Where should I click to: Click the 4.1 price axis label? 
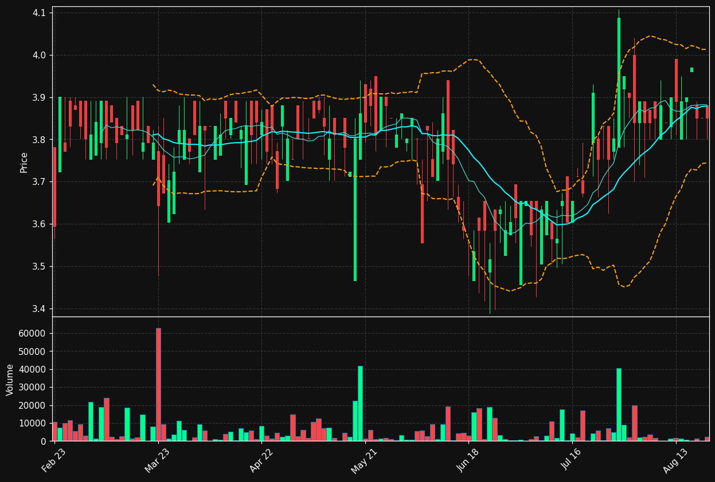click(x=40, y=13)
